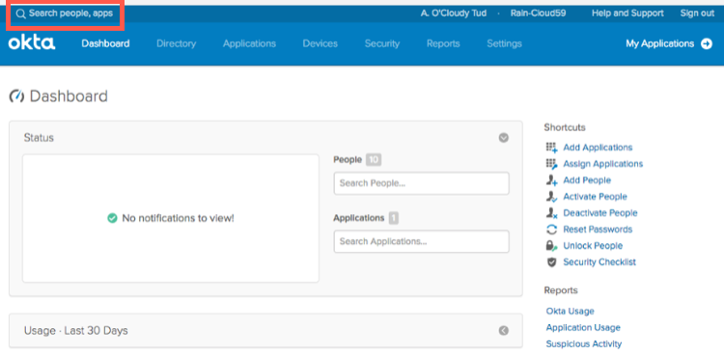Click the Unlock People padlock icon

pyautogui.click(x=552, y=246)
